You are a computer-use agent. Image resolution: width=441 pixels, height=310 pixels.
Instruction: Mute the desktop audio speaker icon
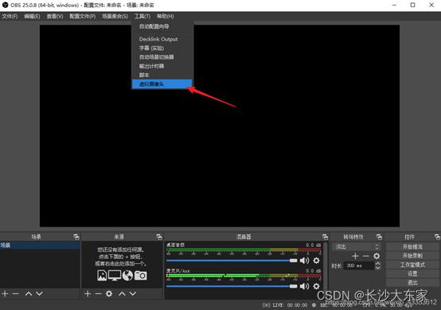point(304,261)
